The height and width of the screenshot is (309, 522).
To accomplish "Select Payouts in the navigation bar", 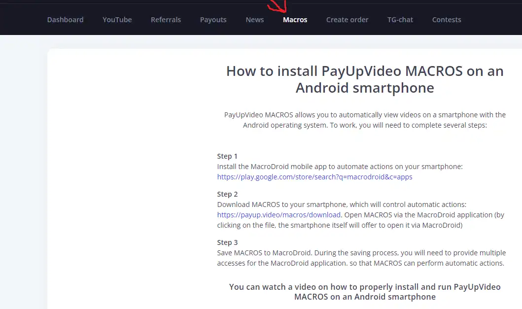I will (213, 20).
